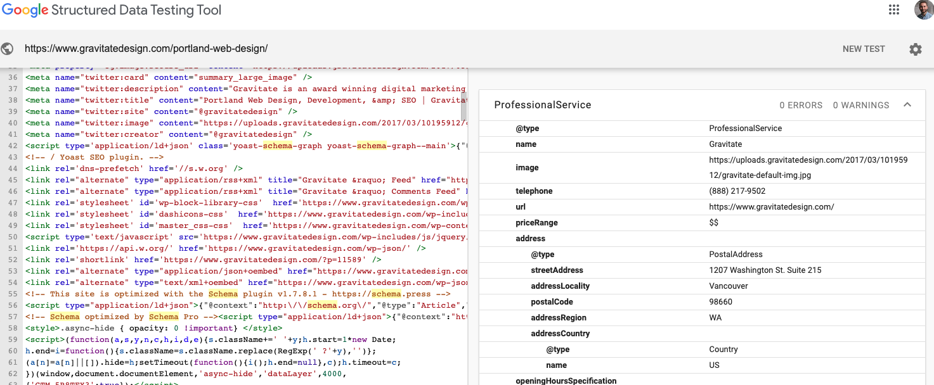
Task: Click the tested URL field
Action: (146, 49)
